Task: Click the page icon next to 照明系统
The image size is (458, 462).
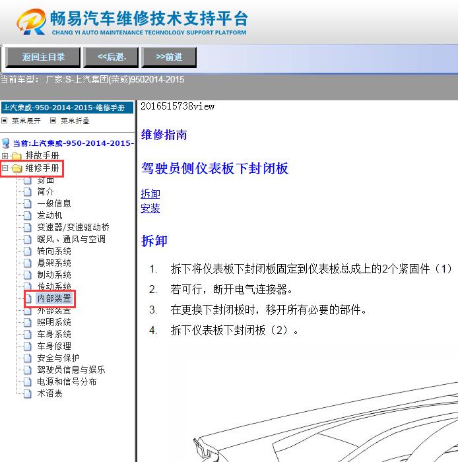Action: pyautogui.click(x=28, y=322)
